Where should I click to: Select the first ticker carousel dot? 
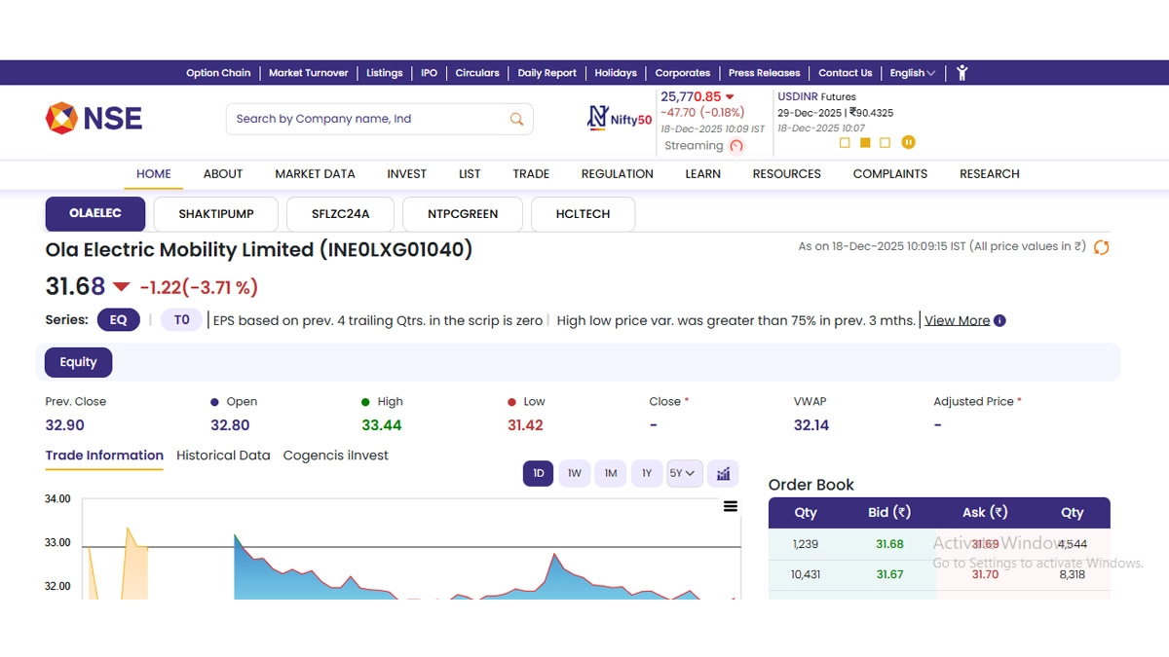(x=845, y=142)
